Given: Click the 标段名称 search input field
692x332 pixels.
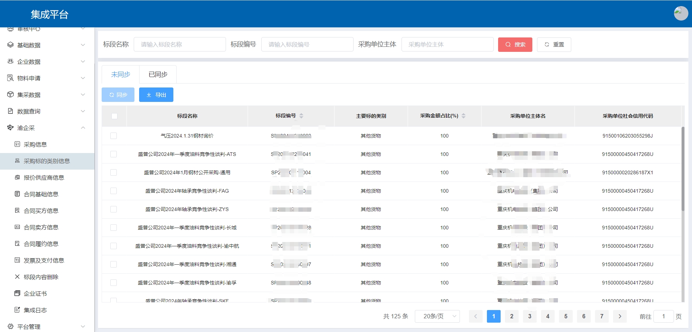Looking at the screenshot, I should 179,45.
